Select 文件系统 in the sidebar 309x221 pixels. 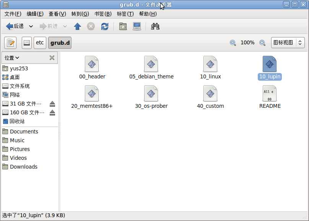click(x=29, y=86)
